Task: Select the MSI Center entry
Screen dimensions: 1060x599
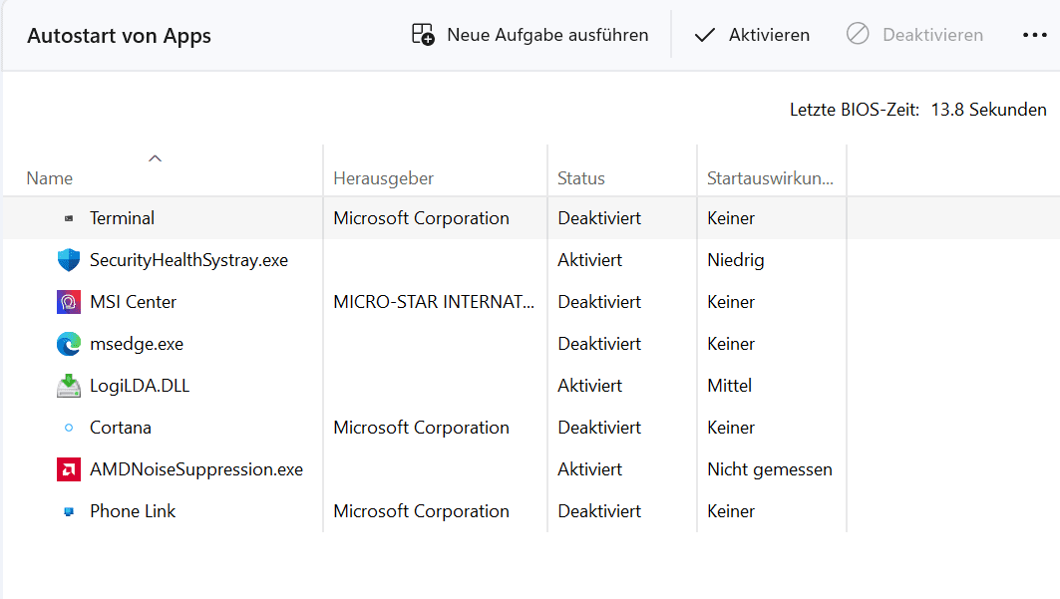Action: click(134, 302)
